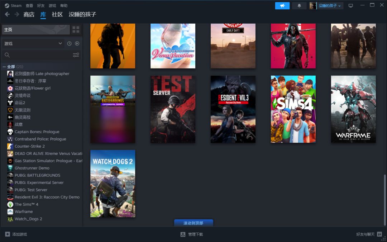Click the add game plus icon
This screenshot has width=387, height=242.
click(8, 234)
